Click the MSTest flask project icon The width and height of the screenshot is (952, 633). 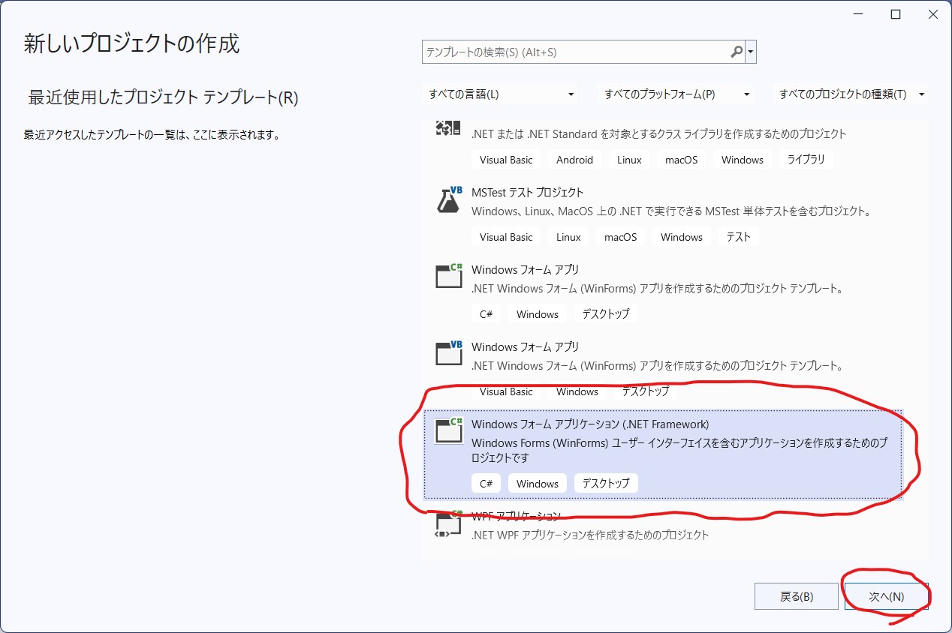(x=449, y=199)
